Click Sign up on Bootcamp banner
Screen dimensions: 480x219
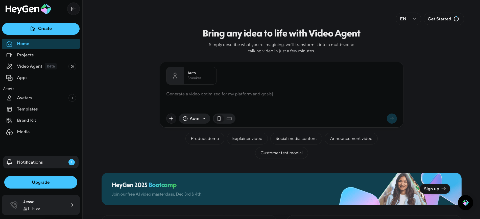(x=435, y=189)
